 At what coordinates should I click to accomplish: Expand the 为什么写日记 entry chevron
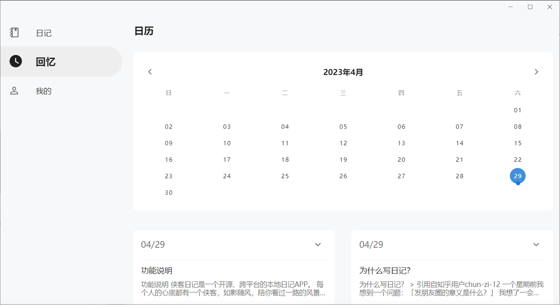click(x=536, y=245)
